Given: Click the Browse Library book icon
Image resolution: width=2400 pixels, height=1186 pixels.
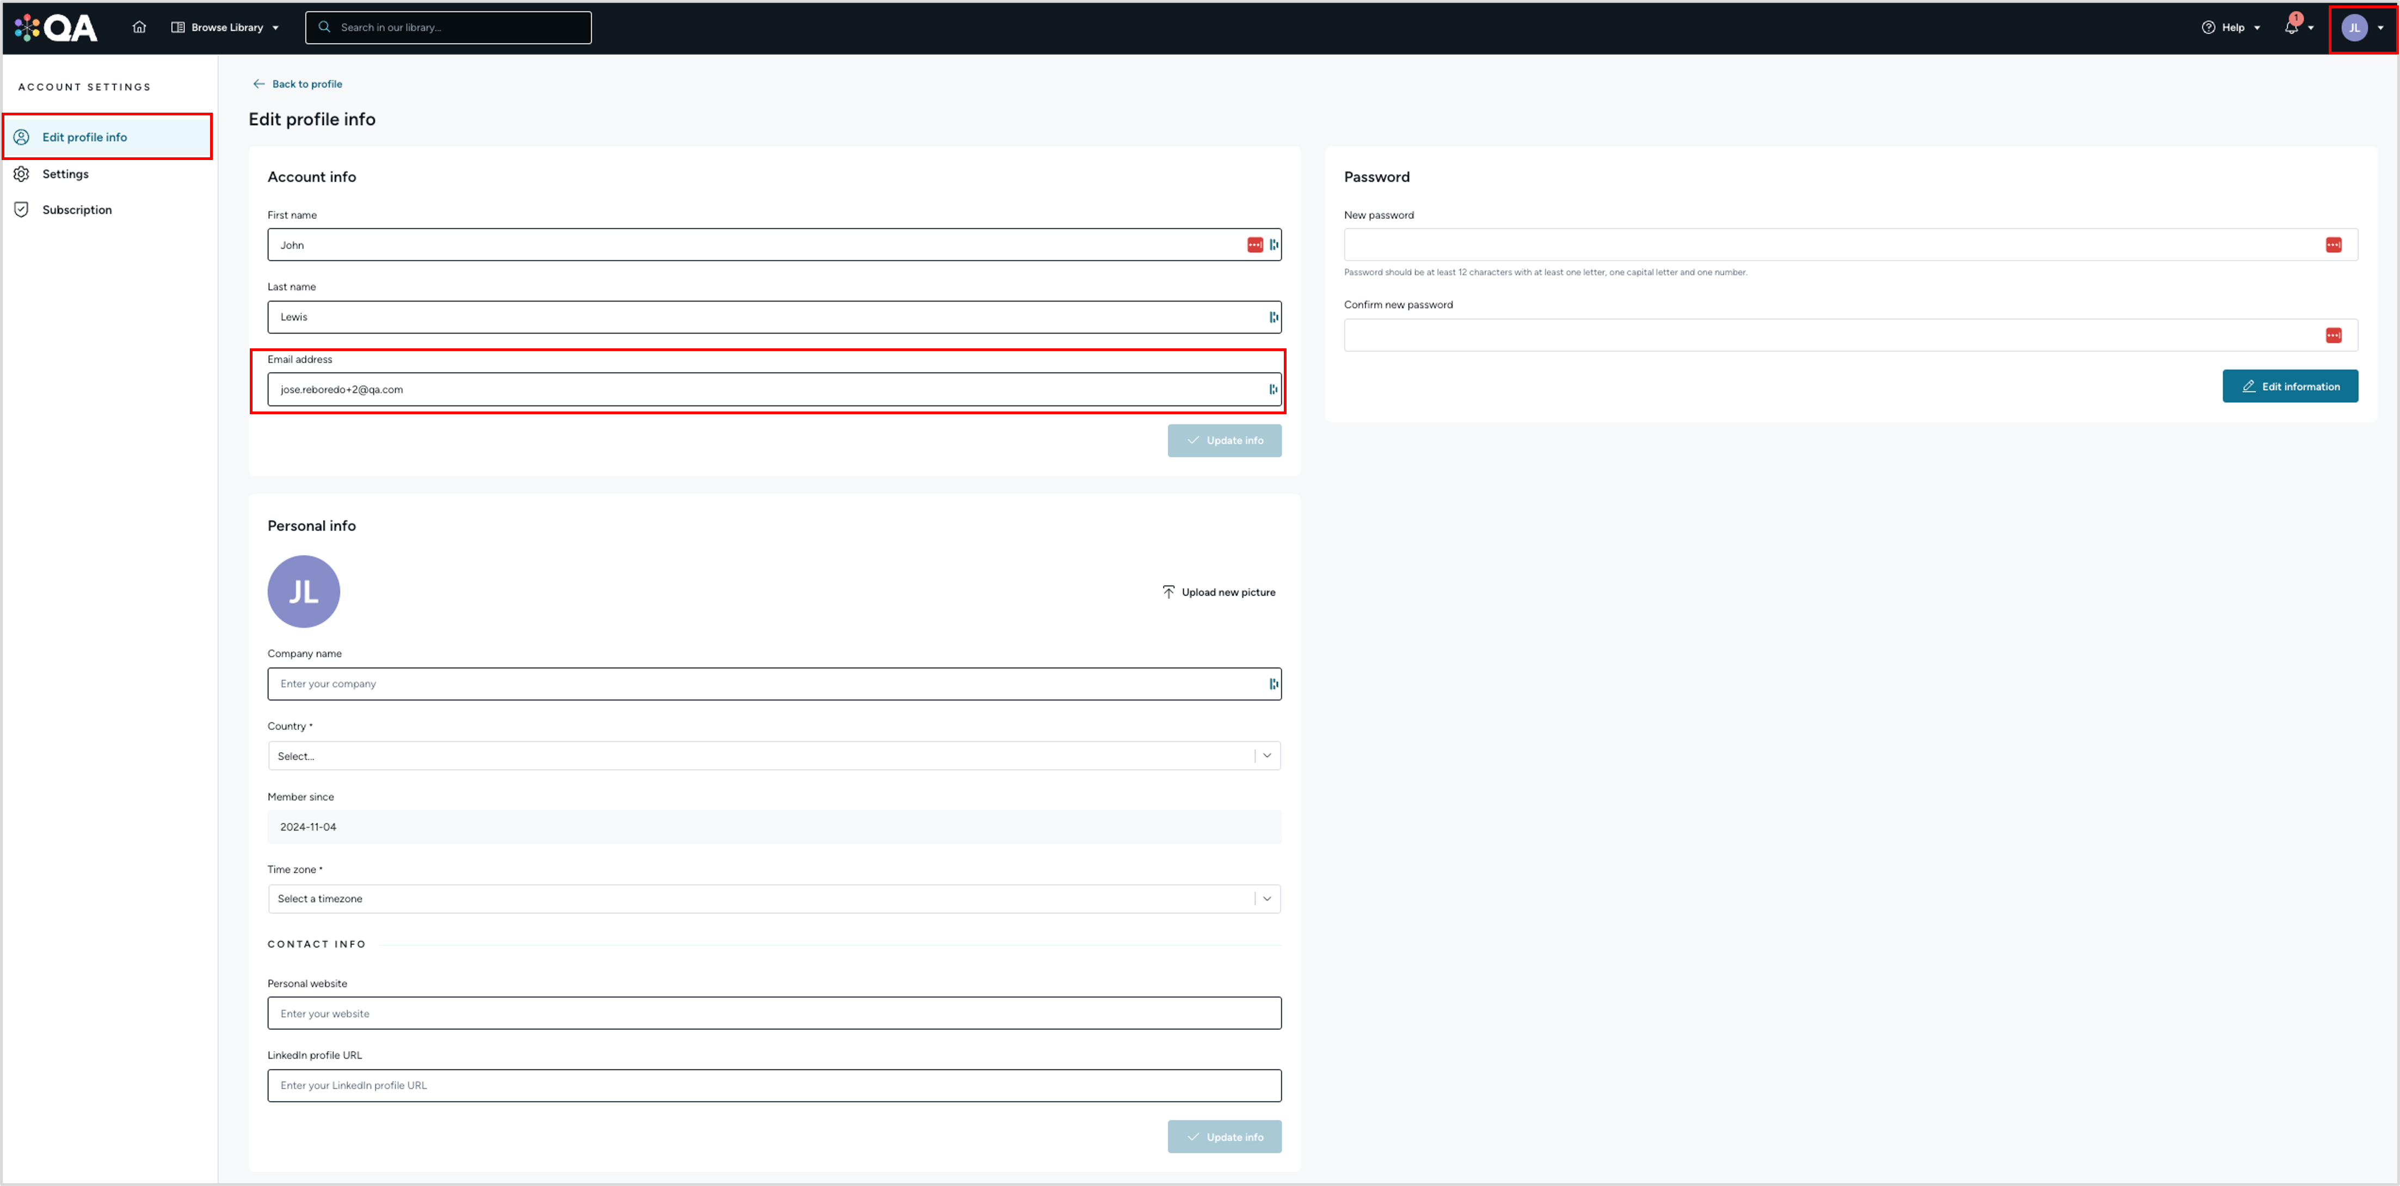Looking at the screenshot, I should coord(178,27).
